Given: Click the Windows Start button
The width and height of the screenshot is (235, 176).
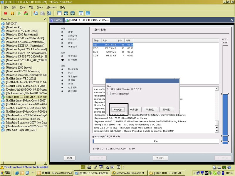Looking at the screenshot, I should point(6,173).
